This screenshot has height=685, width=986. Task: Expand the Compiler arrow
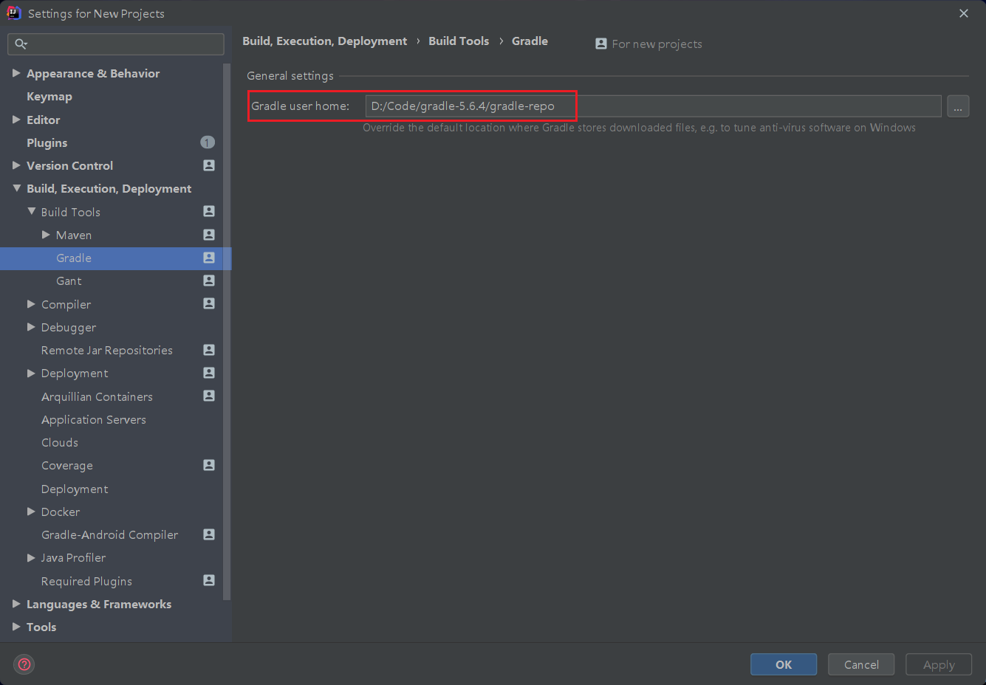pyautogui.click(x=31, y=303)
